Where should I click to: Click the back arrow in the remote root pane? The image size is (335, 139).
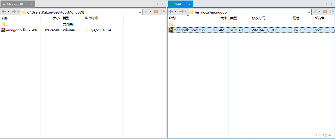click(171, 11)
